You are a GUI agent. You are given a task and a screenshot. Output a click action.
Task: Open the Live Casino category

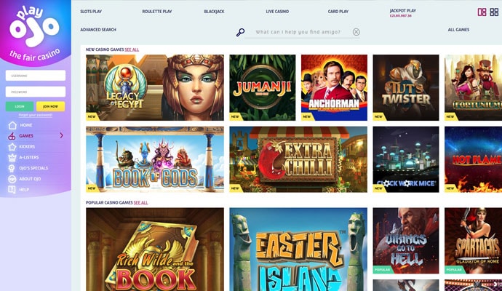click(x=277, y=12)
